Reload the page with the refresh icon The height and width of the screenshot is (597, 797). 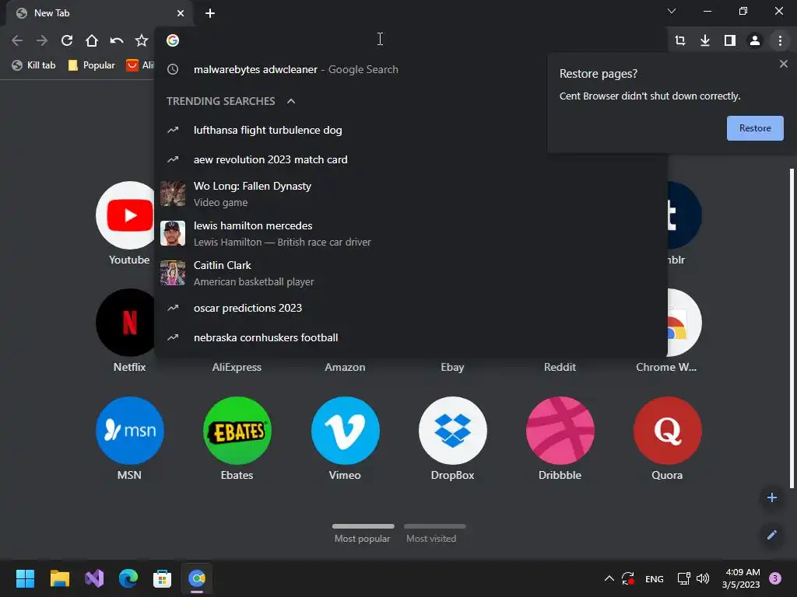[x=67, y=40]
